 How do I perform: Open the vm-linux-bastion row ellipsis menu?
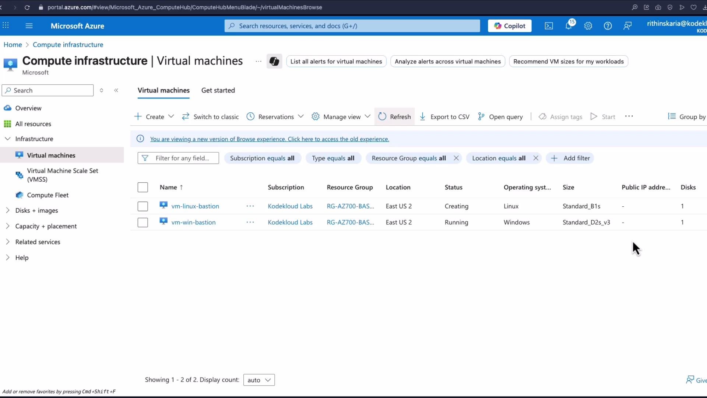click(250, 206)
